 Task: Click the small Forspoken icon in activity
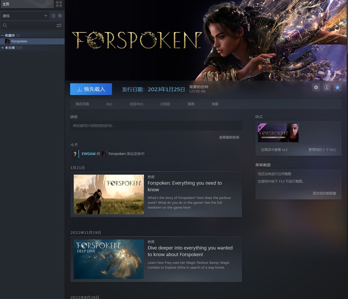point(105,154)
